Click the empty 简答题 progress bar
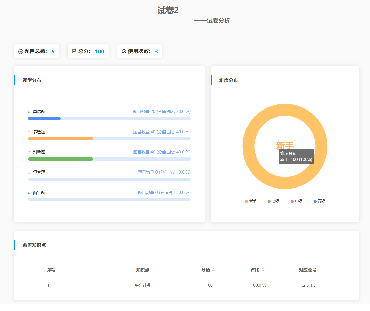Screen dimensions: 370x311 109,199
